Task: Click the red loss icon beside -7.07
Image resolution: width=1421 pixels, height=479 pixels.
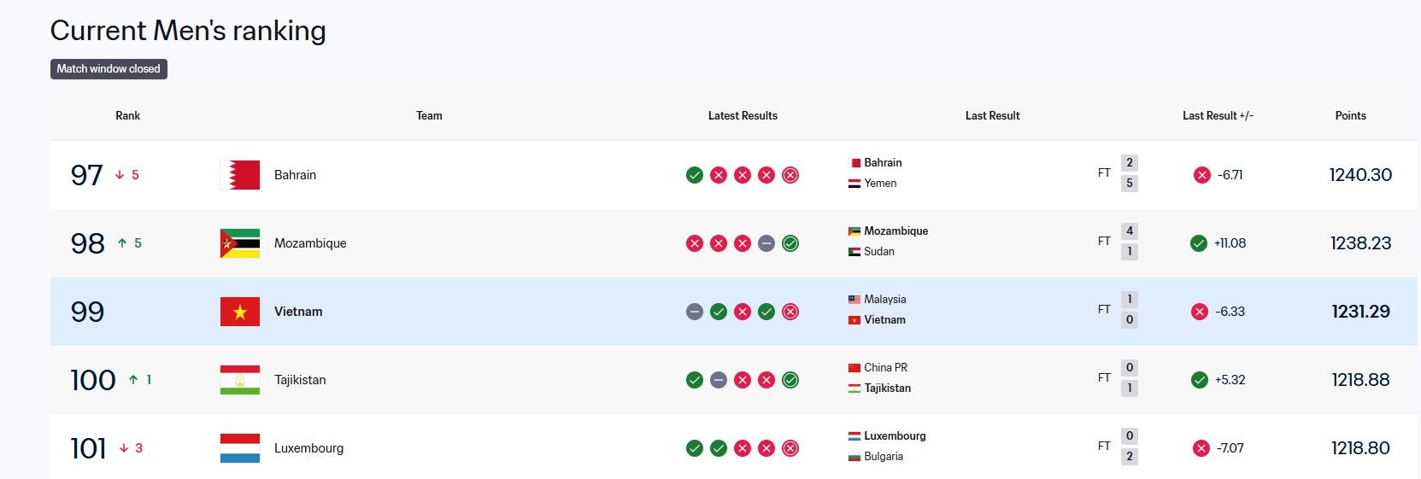Action: [1201, 448]
